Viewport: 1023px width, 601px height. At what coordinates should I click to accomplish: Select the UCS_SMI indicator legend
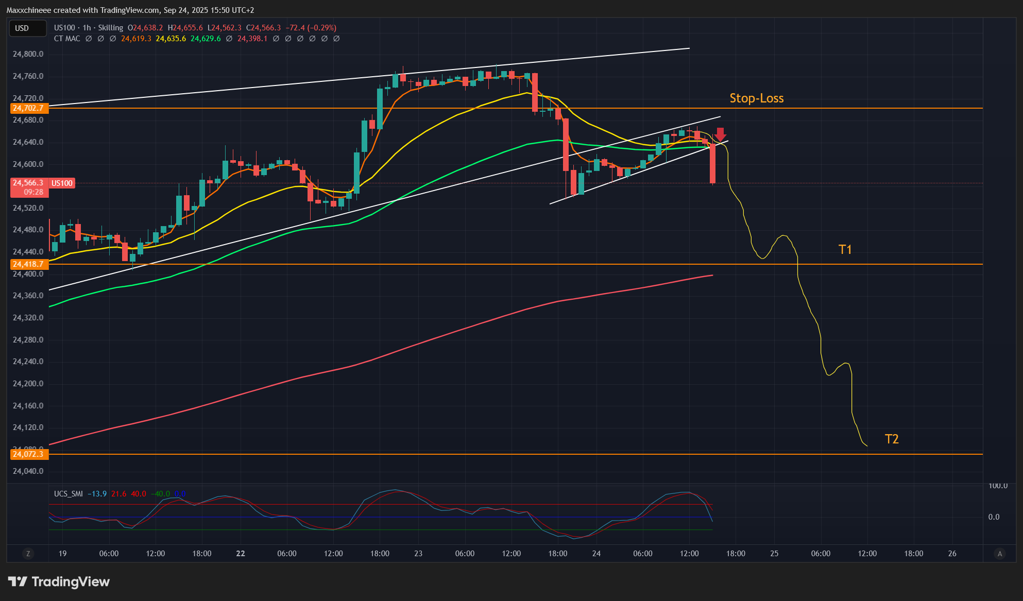(69, 494)
